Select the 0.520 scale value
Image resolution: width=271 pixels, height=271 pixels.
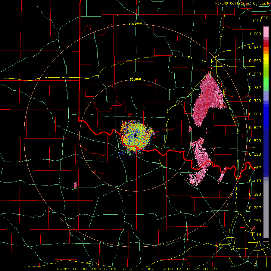(255, 154)
